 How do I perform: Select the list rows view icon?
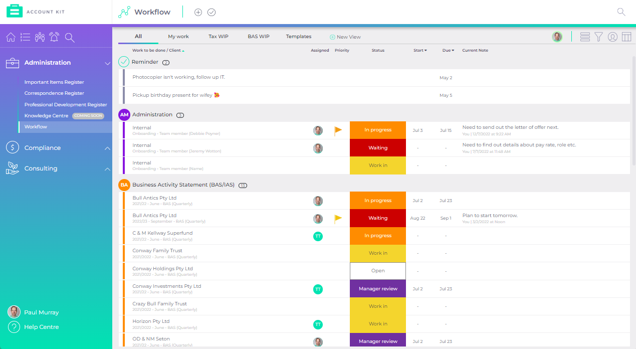pyautogui.click(x=585, y=36)
